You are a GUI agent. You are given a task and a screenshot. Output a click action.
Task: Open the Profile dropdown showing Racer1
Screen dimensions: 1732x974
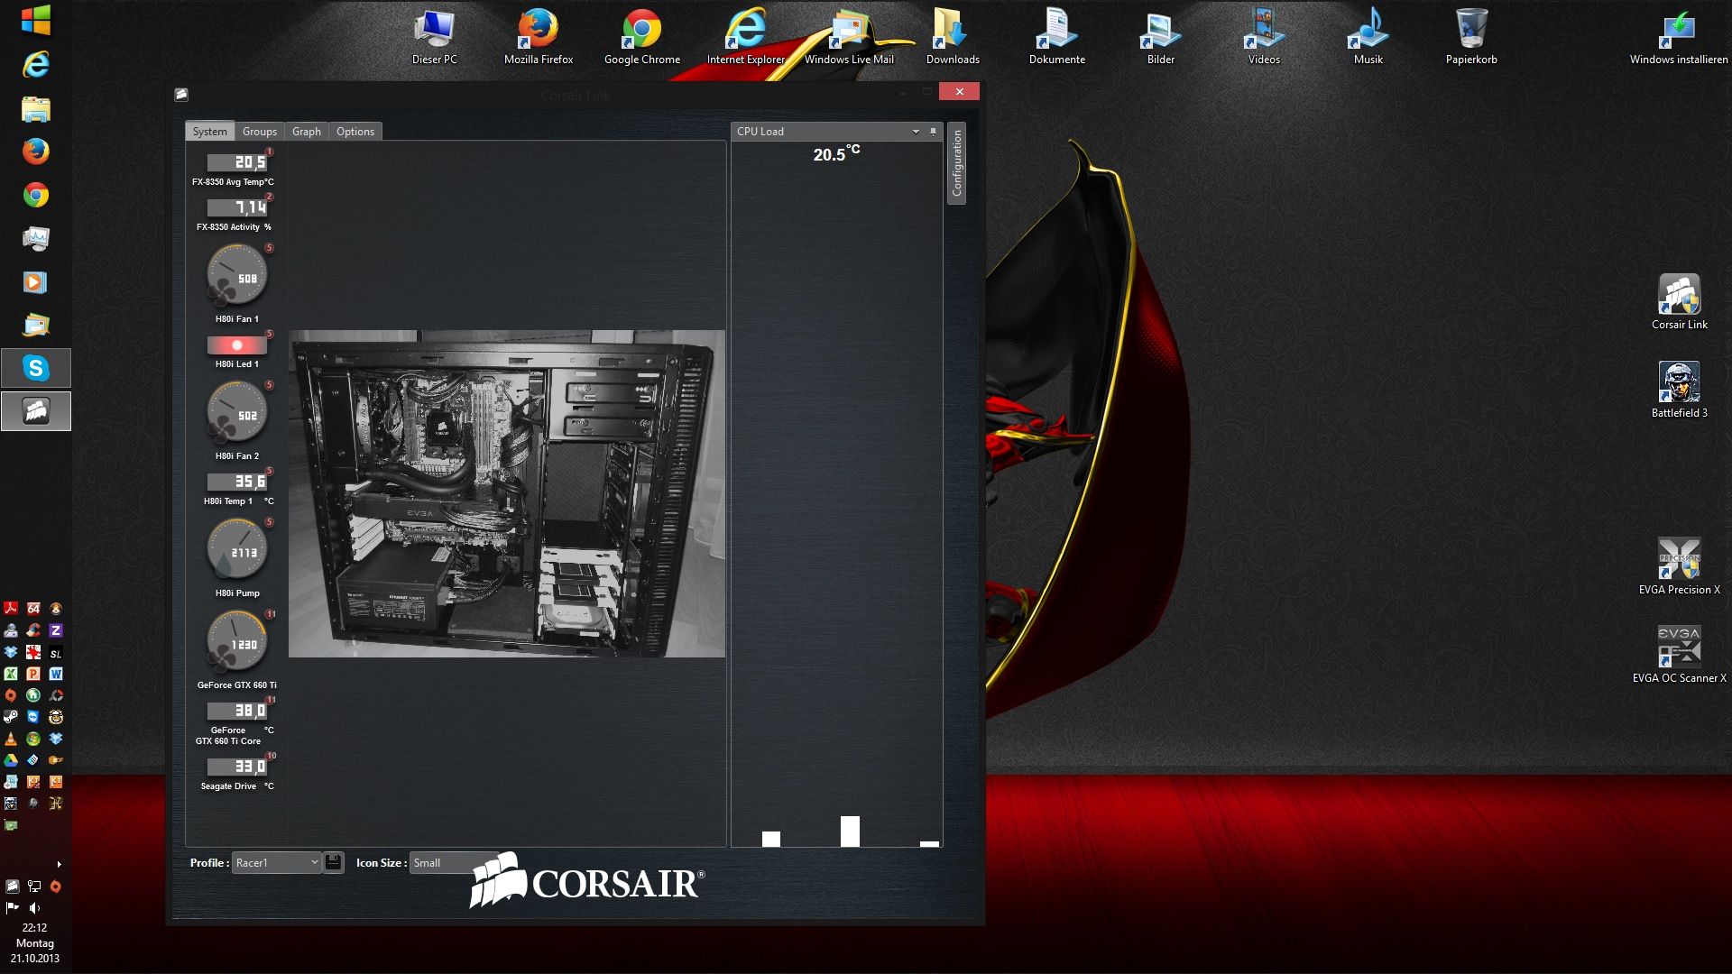click(276, 862)
